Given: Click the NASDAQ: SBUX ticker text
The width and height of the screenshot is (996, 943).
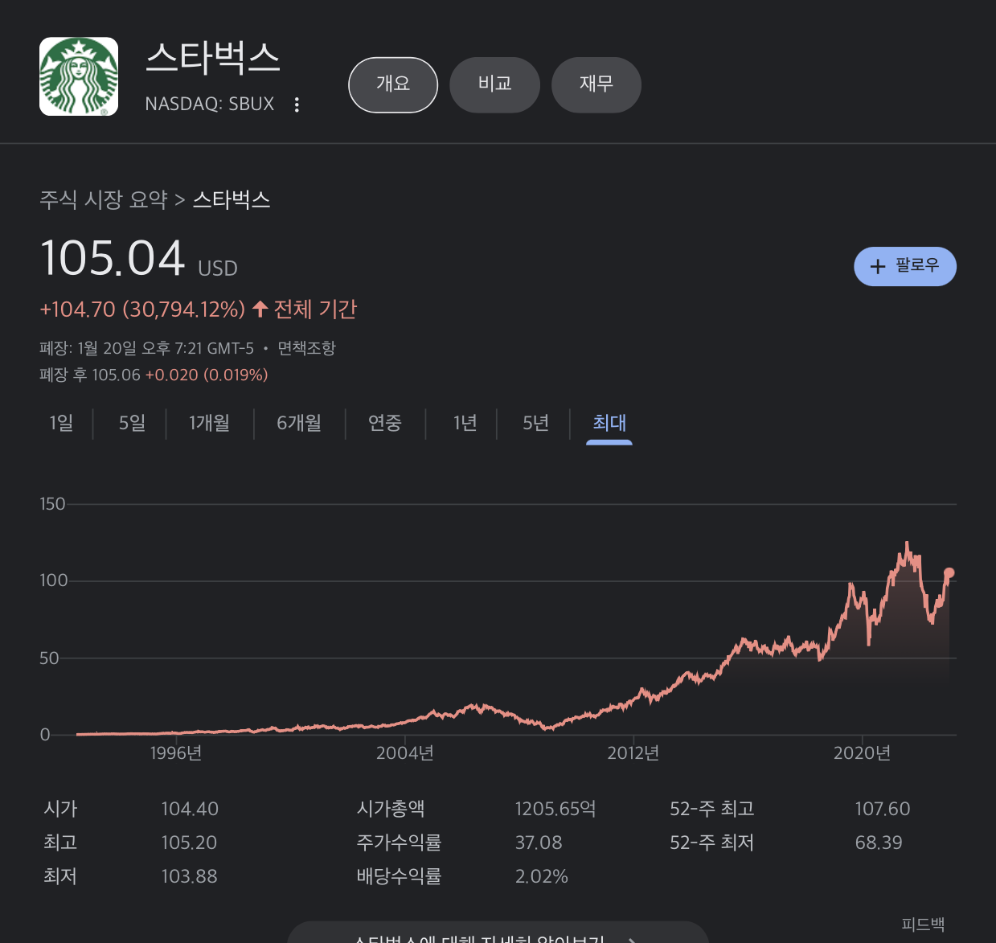Looking at the screenshot, I should tap(210, 105).
